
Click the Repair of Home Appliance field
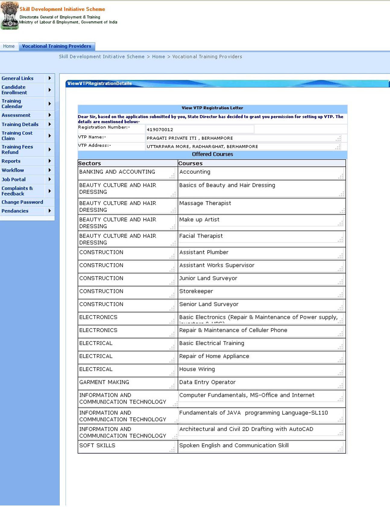pos(261,357)
